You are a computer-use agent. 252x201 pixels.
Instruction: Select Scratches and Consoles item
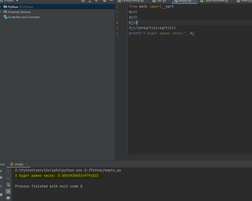[x=24, y=17]
